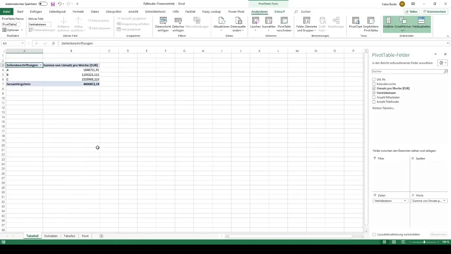Open the Optionen dropdown
Image resolution: width=451 pixels, height=254 pixels.
pos(13,30)
